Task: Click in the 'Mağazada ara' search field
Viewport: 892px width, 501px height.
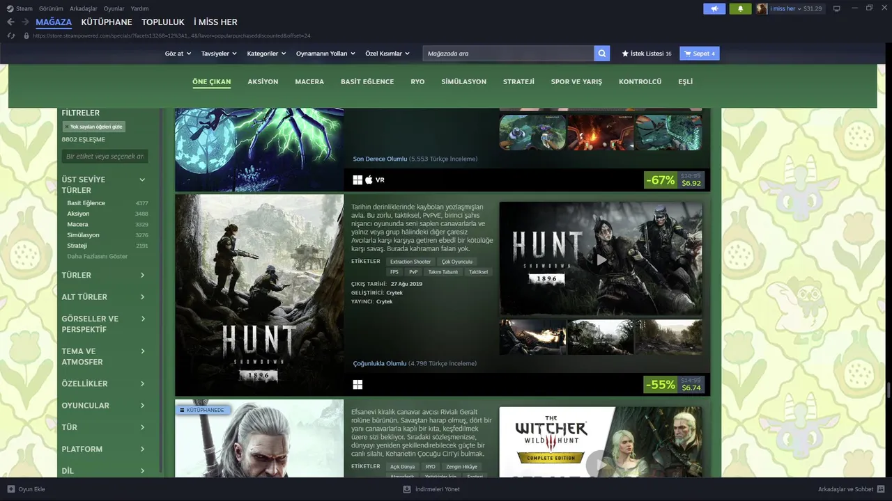Action: coord(508,54)
